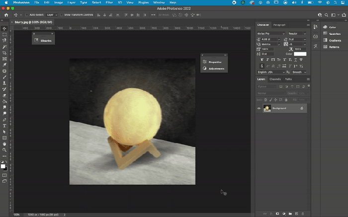Select the Frame tool

(x=4, y=59)
